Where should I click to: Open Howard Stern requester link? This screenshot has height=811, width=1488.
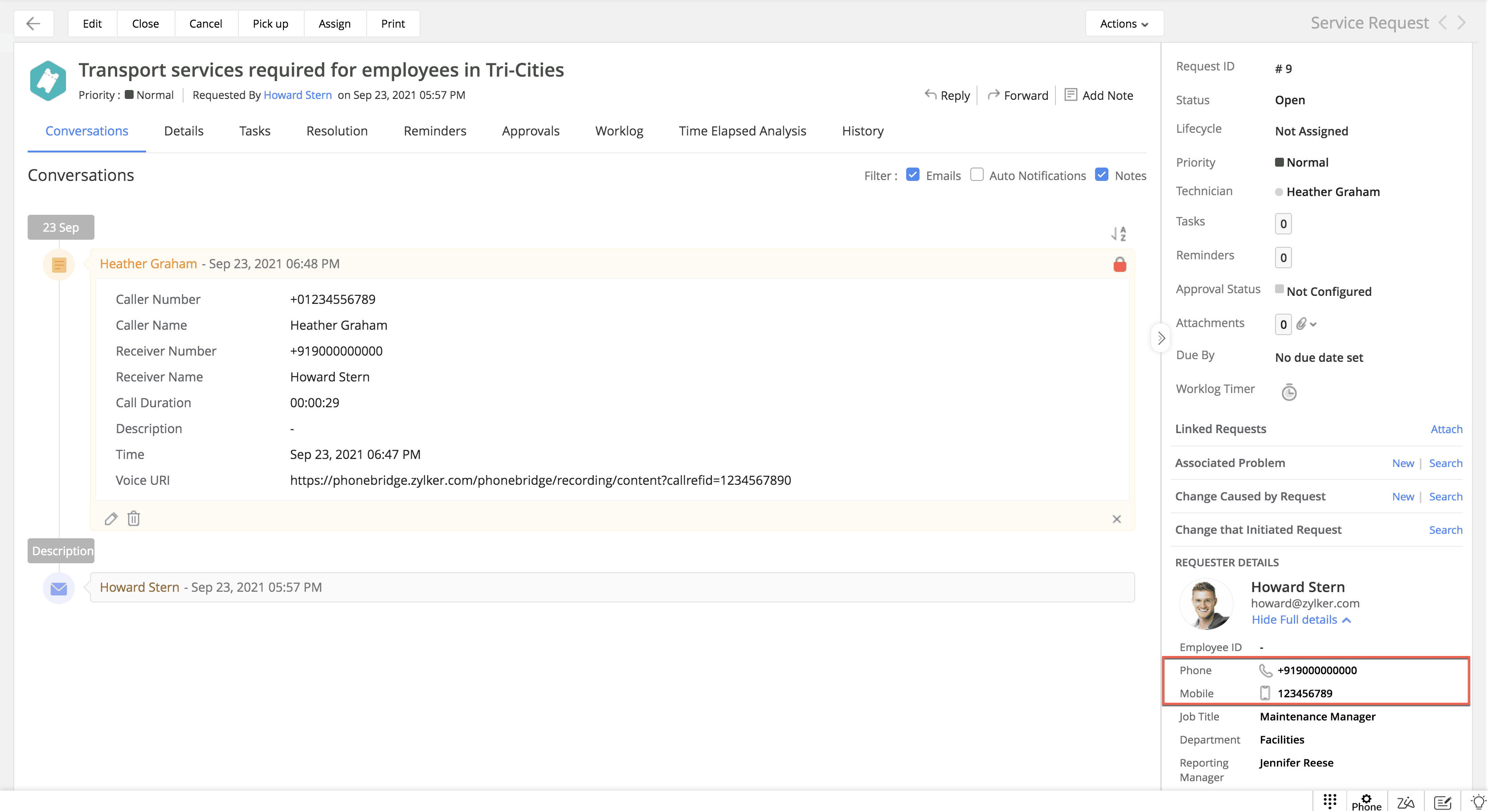tap(298, 95)
